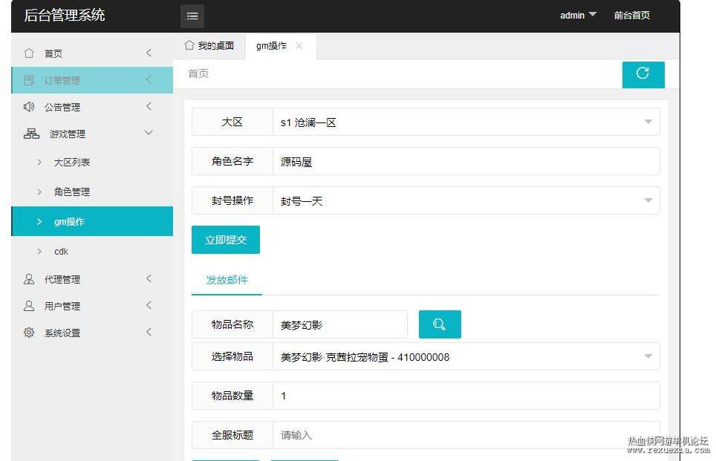Toggle the sidebar with the hamburger menu button

pyautogui.click(x=192, y=16)
